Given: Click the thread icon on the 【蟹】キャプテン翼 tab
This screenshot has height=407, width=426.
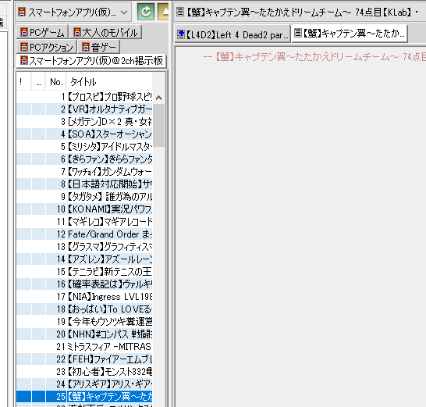Looking at the screenshot, I should click(x=298, y=33).
